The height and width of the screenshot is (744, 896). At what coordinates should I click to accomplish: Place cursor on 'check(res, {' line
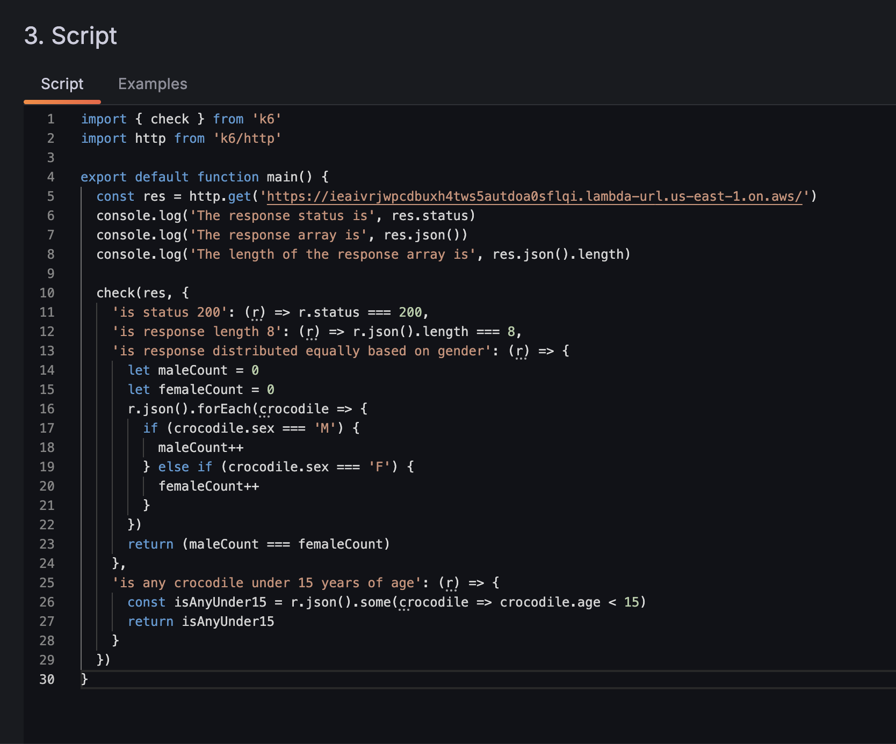coord(143,293)
